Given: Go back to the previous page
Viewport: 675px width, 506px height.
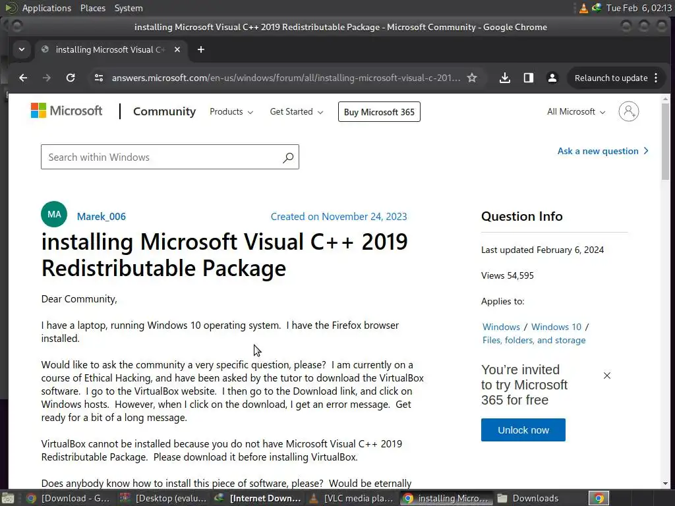Looking at the screenshot, I should tap(23, 78).
